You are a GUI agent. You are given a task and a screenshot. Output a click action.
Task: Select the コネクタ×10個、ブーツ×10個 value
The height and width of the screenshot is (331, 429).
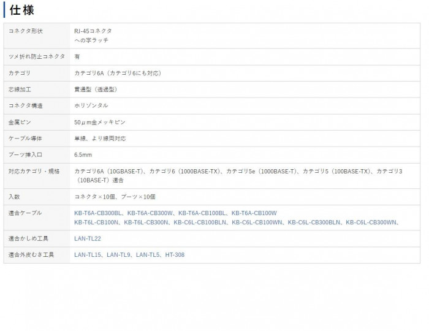pos(115,197)
